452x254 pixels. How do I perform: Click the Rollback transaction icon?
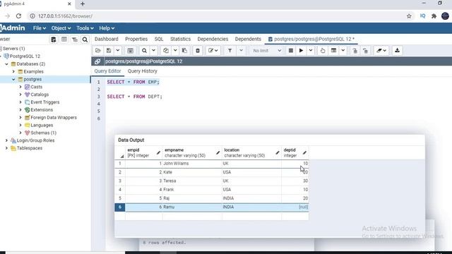click(x=365, y=51)
